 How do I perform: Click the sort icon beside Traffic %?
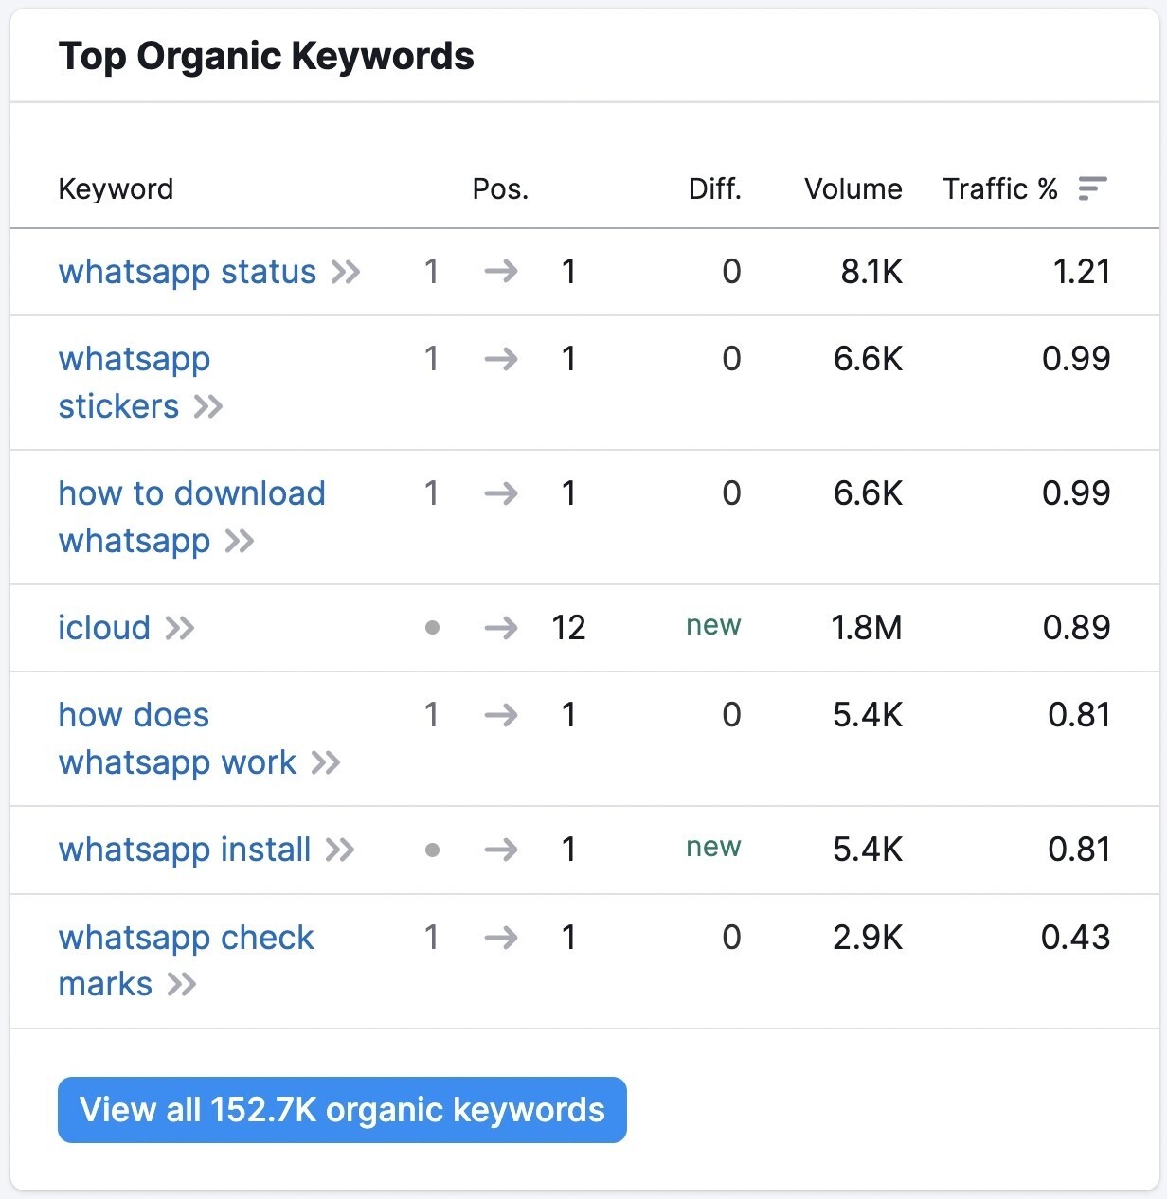pos(1092,188)
